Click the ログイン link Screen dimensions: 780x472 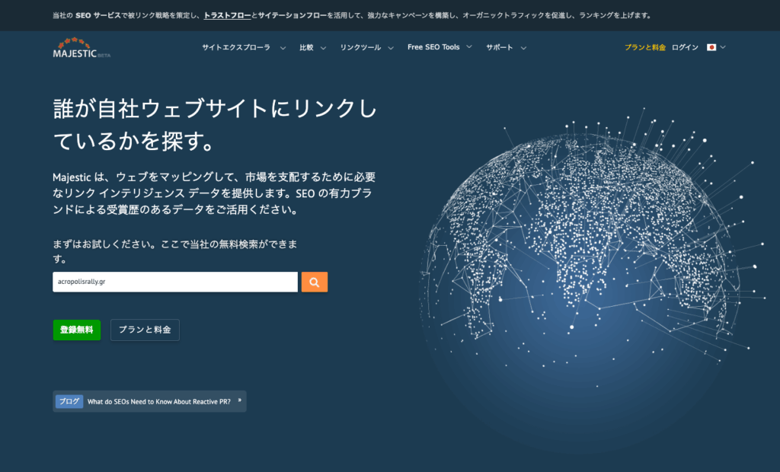click(x=685, y=47)
